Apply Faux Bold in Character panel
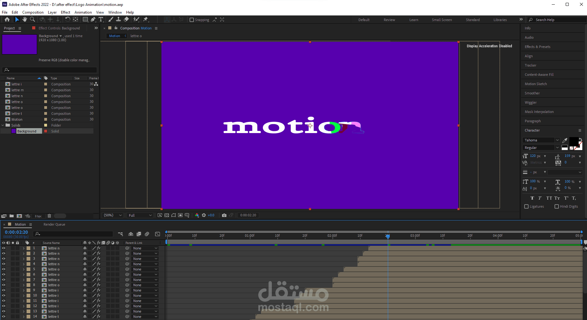587x320 pixels. pos(532,198)
